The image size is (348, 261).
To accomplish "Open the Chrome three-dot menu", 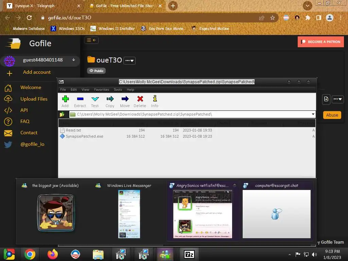I will click(x=341, y=18).
